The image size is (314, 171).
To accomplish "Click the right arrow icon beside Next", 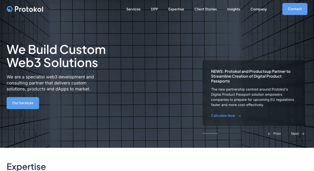I will (x=303, y=134).
